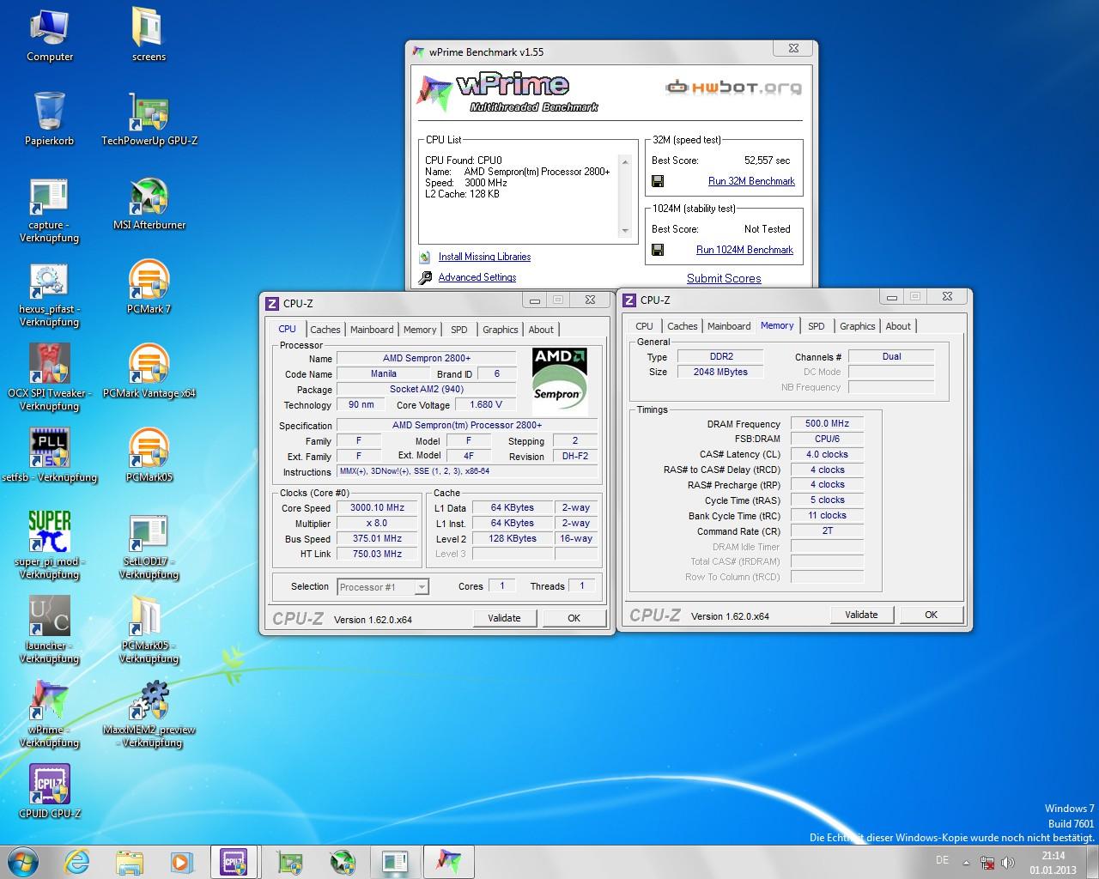
Task: Click the save icon next to Run 32M Benchmark
Action: 658,181
